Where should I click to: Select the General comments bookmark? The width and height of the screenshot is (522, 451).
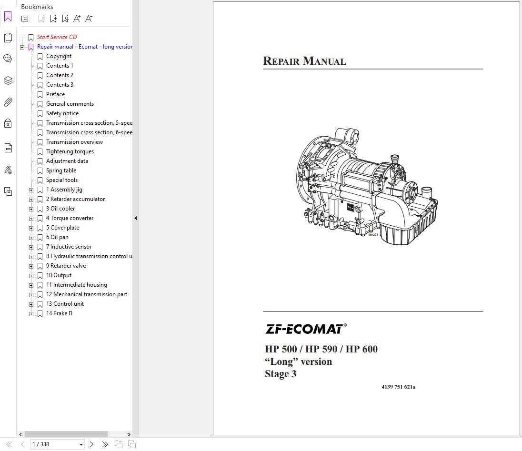coord(70,104)
